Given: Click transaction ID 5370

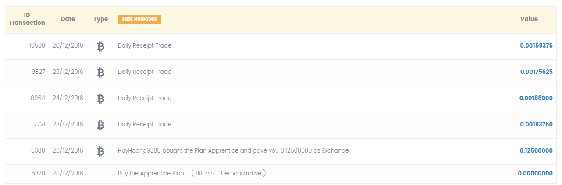Looking at the screenshot, I should tap(38, 173).
